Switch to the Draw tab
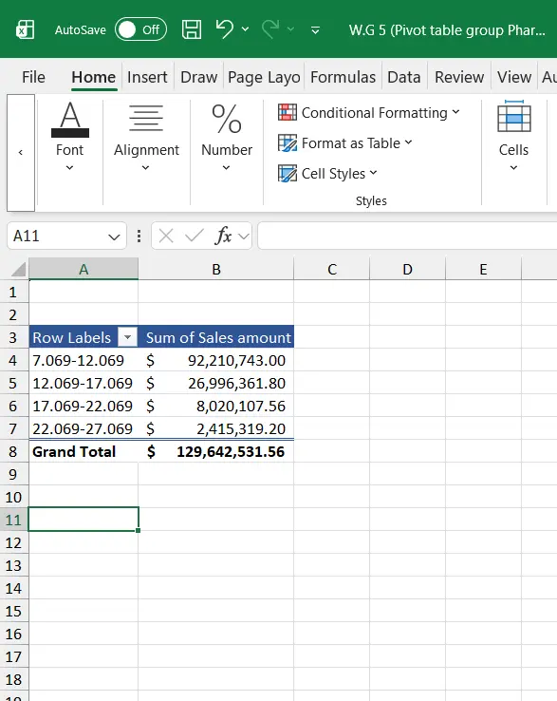The height and width of the screenshot is (701, 557). (x=198, y=77)
